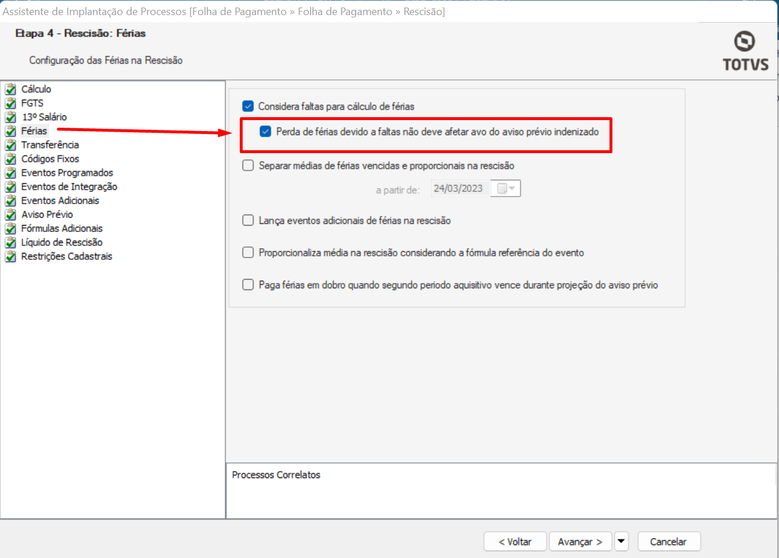Click the checkmark icon beside Férias
Screen dimensions: 779x558
point(10,131)
